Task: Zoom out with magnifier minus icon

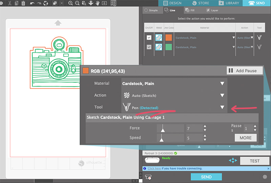Action: coord(77,3)
